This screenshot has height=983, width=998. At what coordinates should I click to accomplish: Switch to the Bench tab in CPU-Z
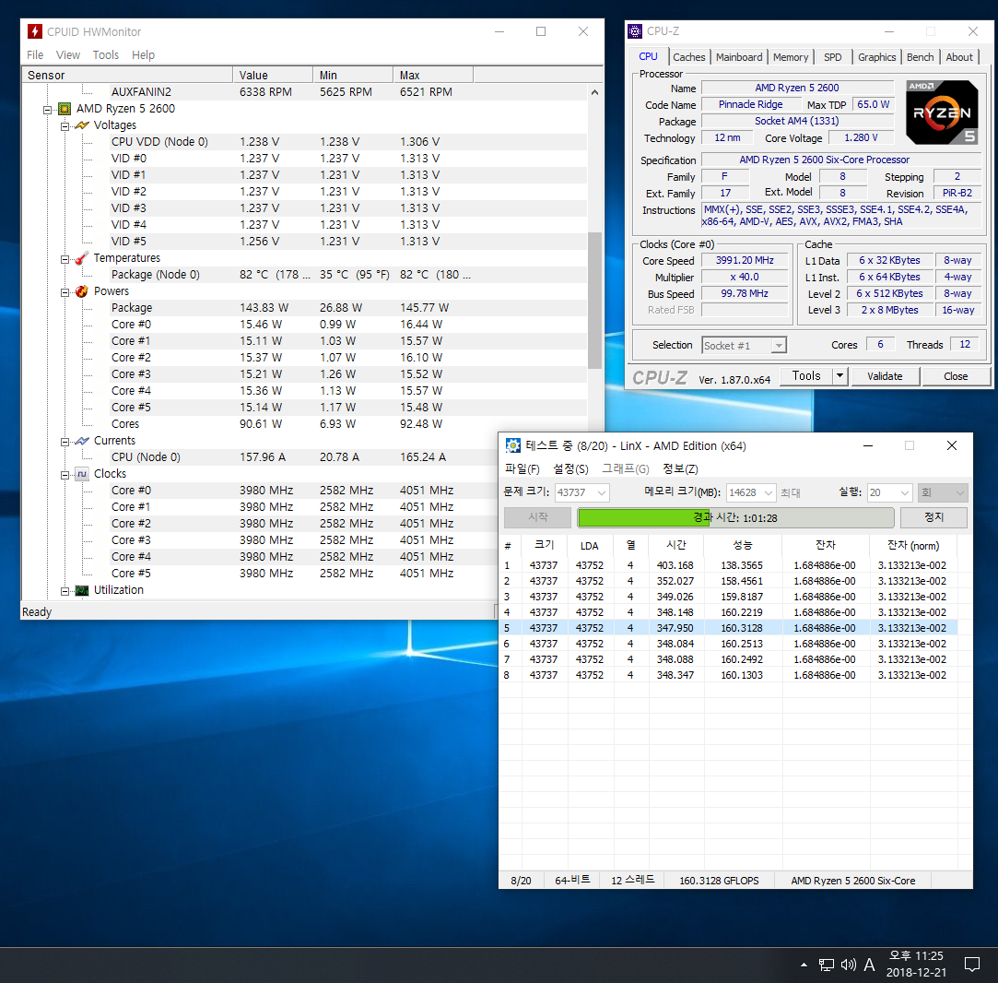coord(920,56)
